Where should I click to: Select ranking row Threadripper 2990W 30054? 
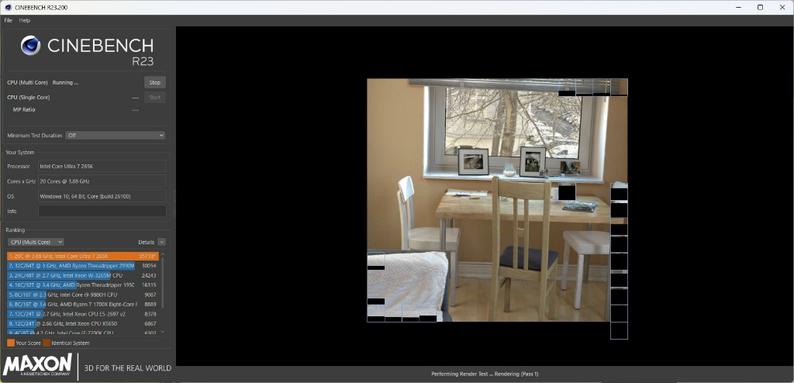[83, 265]
